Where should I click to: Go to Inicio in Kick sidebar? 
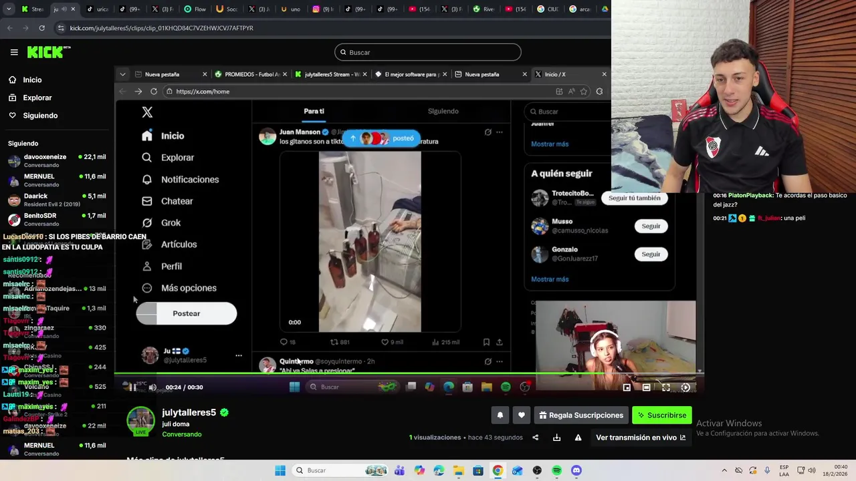click(x=25, y=79)
